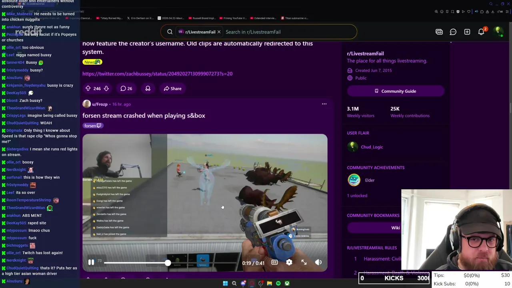This screenshot has width=512, height=288.
Task: Click chat username ChudQuietQuitting saying WOAH
Action: (22, 123)
